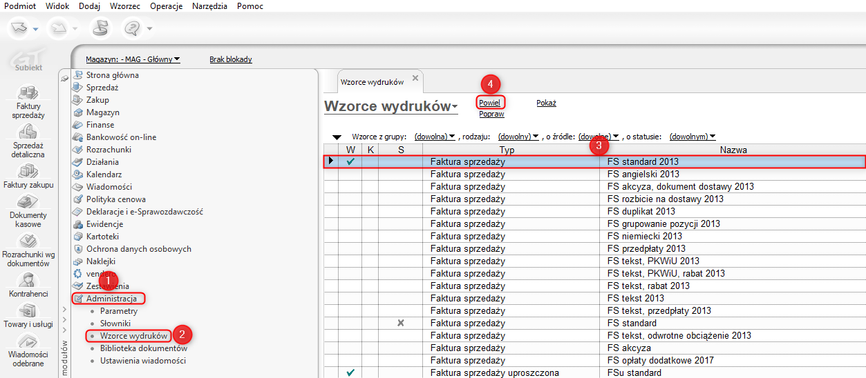The height and width of the screenshot is (378, 866).
Task: Open the Operacje menu
Action: 167,6
